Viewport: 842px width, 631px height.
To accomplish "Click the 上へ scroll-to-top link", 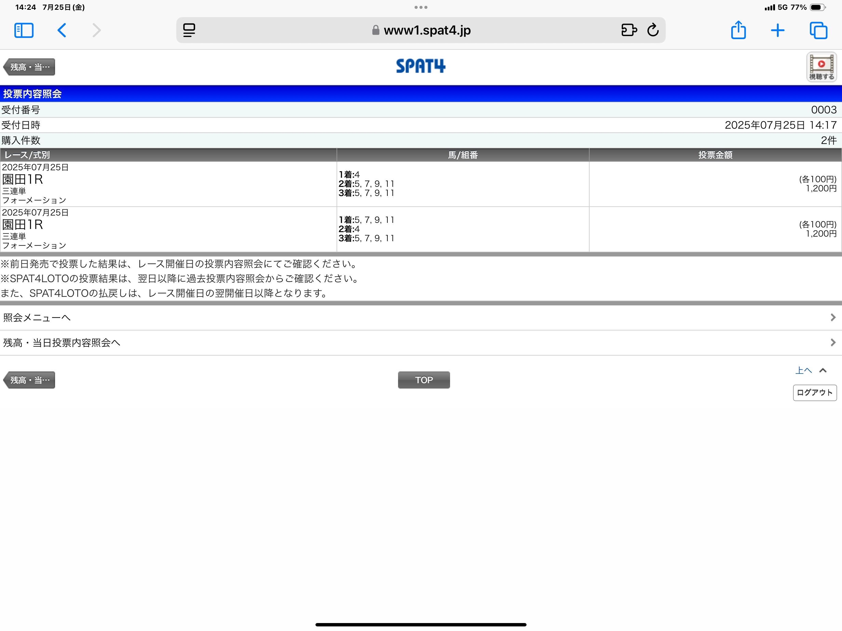I will [803, 371].
